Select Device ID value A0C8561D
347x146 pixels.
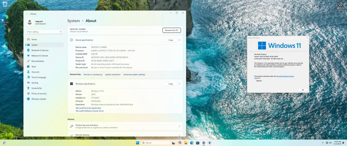coord(110,57)
